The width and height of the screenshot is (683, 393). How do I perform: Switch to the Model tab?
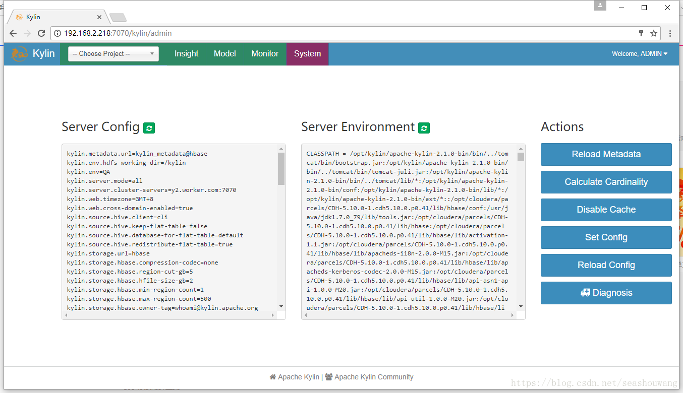(225, 54)
